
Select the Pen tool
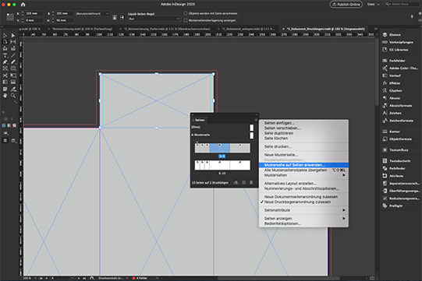coord(5,61)
